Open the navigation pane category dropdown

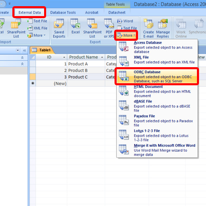click(18, 50)
